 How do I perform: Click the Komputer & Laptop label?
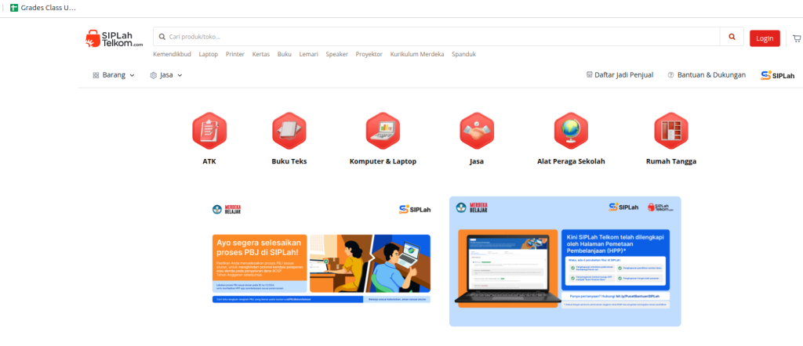pyautogui.click(x=383, y=161)
